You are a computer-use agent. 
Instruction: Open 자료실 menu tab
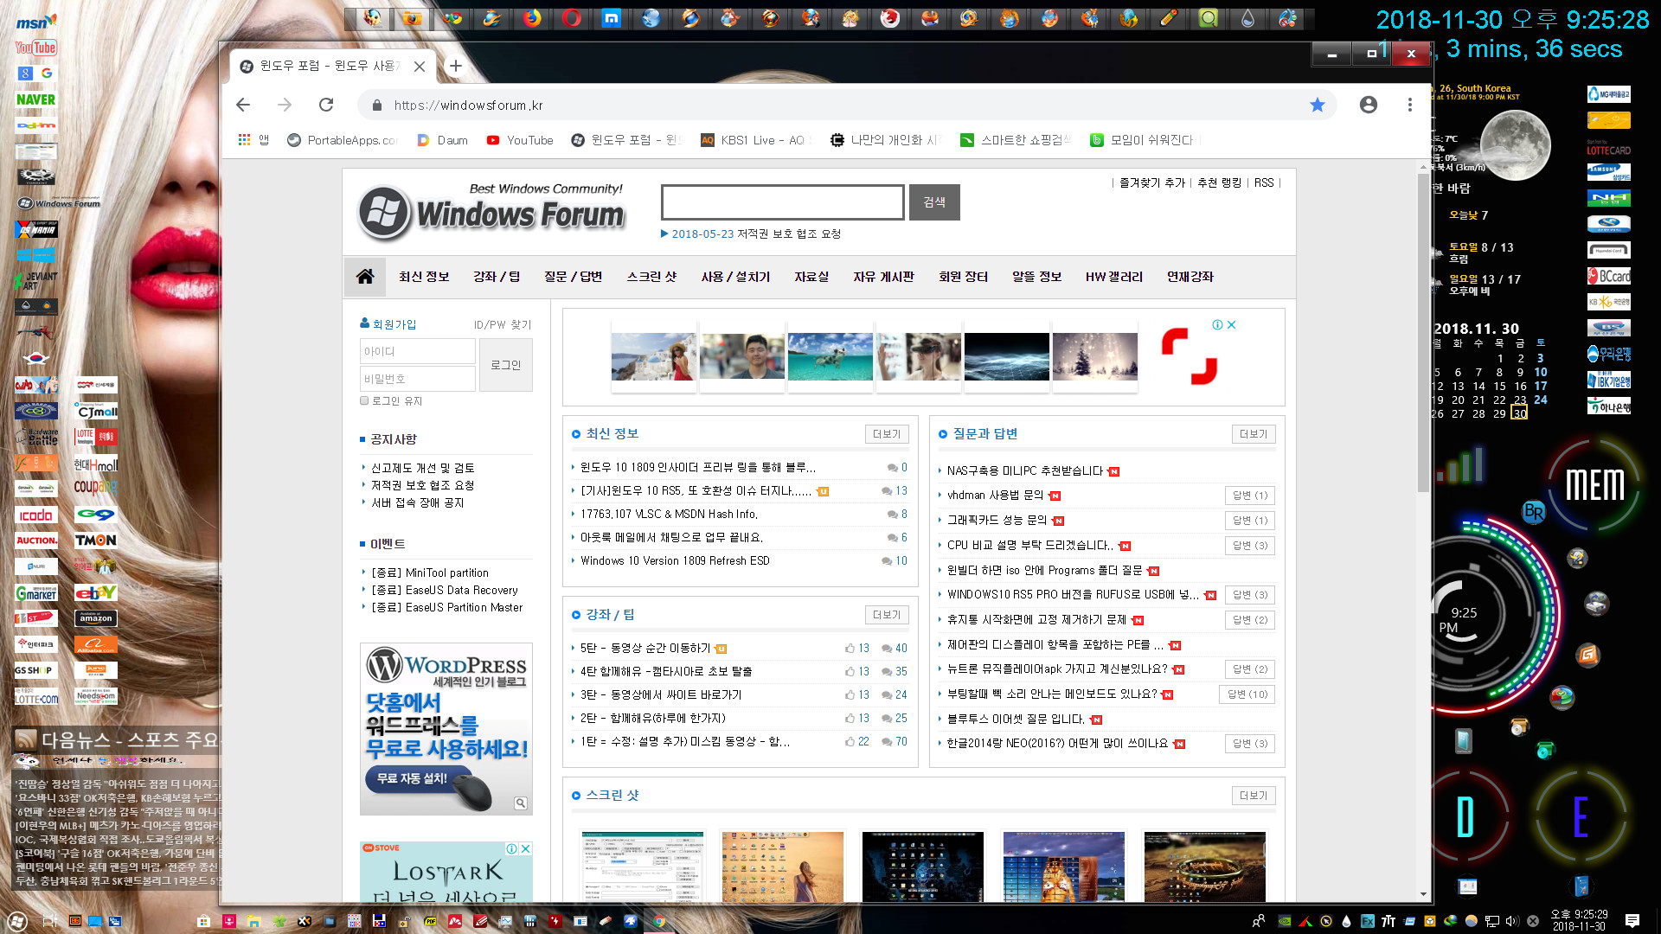pyautogui.click(x=811, y=277)
